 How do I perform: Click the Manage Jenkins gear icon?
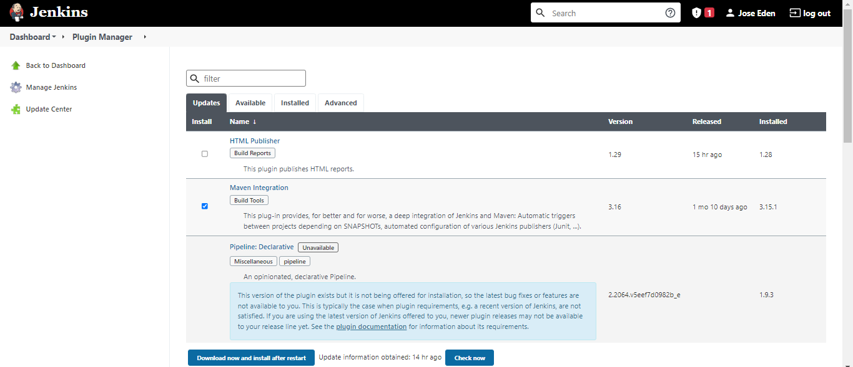click(16, 87)
